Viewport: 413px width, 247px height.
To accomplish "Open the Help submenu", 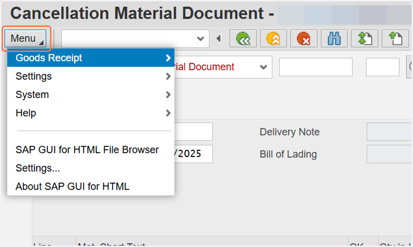I will (91, 113).
